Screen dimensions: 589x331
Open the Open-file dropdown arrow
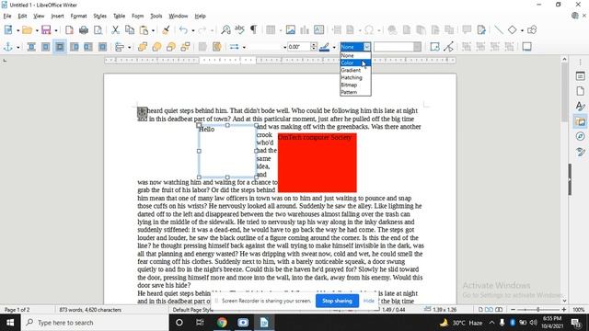(37, 30)
